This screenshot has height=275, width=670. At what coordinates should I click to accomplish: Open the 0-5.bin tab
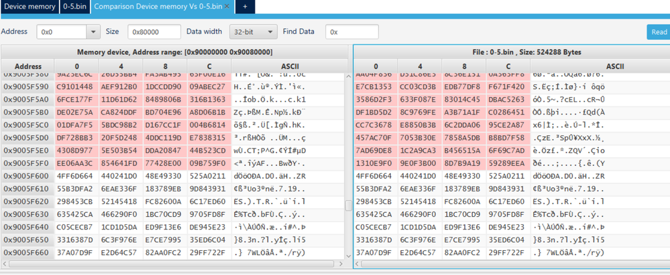[74, 7]
